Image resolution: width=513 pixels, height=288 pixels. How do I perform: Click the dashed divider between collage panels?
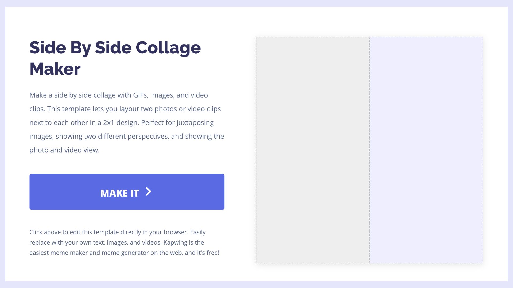(370, 150)
